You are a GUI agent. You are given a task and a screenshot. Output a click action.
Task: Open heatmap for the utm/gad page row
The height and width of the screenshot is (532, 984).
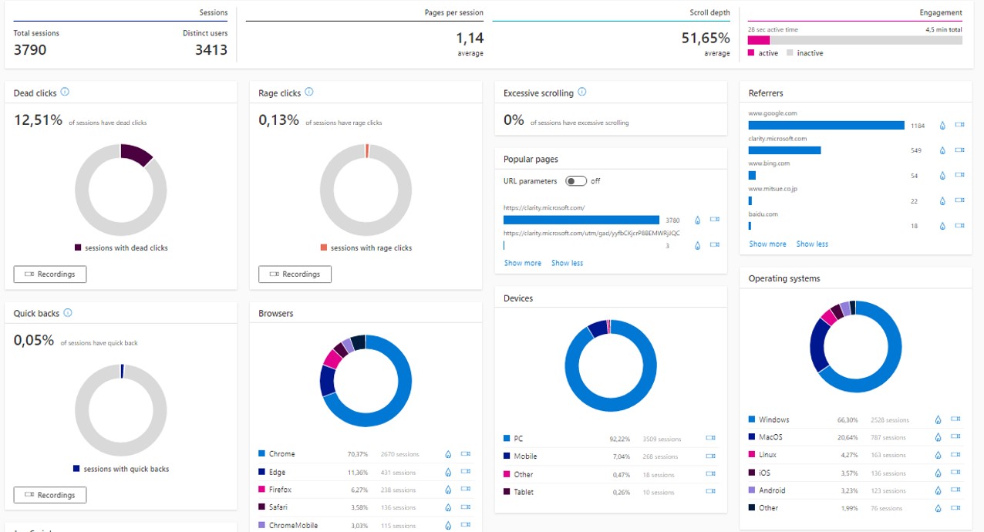coord(698,245)
